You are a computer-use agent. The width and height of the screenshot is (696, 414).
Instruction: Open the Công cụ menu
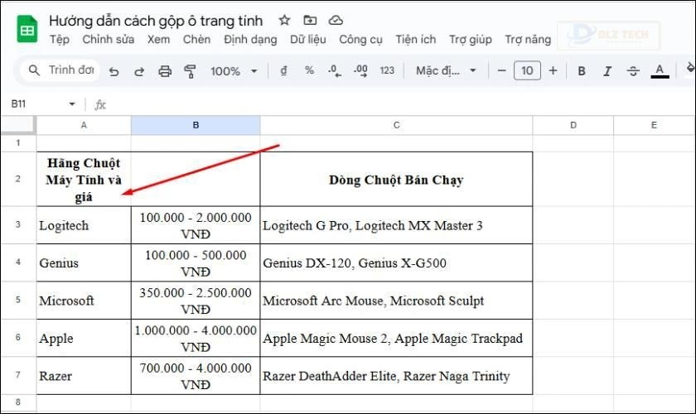[360, 40]
